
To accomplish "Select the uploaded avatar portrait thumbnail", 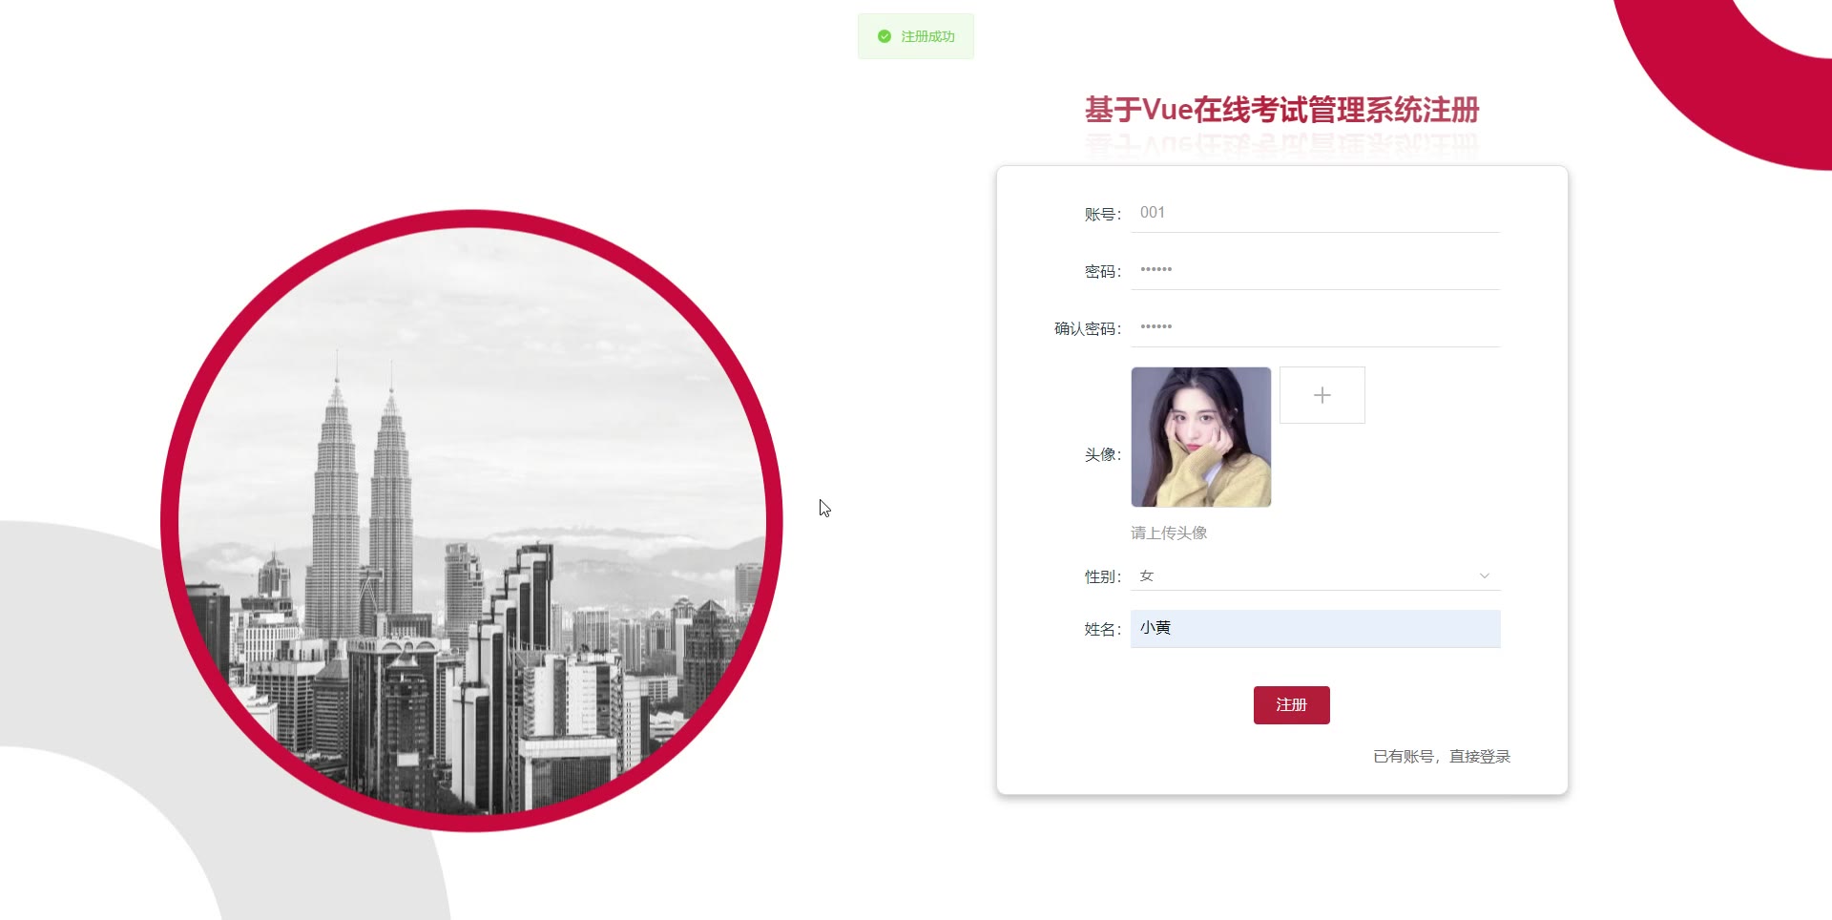I will click(x=1200, y=437).
